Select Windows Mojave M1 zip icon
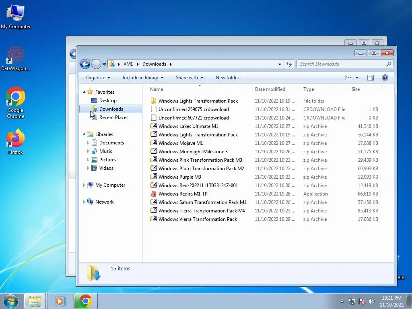Viewport: 412px width, 309px height. pos(154,143)
